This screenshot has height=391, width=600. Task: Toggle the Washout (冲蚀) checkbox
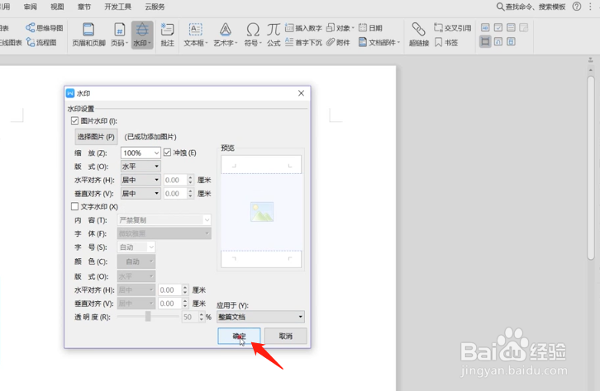pos(167,153)
